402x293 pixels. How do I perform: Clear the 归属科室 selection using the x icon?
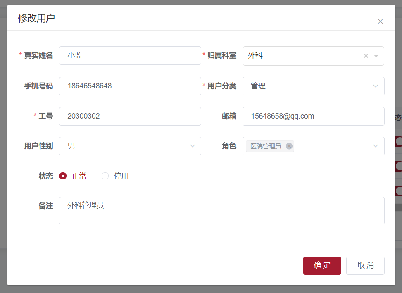coord(366,56)
